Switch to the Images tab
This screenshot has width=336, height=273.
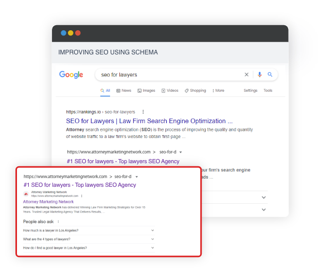tap(146, 91)
